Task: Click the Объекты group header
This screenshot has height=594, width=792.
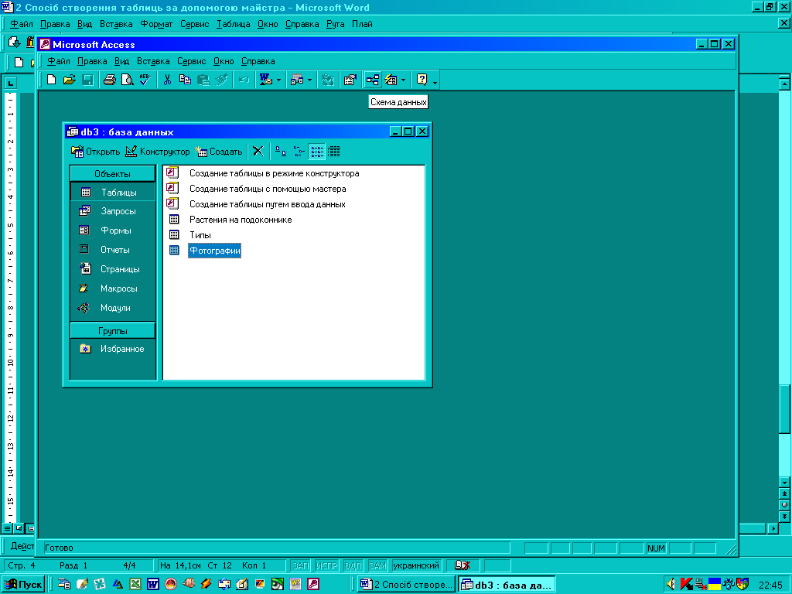Action: tap(113, 174)
